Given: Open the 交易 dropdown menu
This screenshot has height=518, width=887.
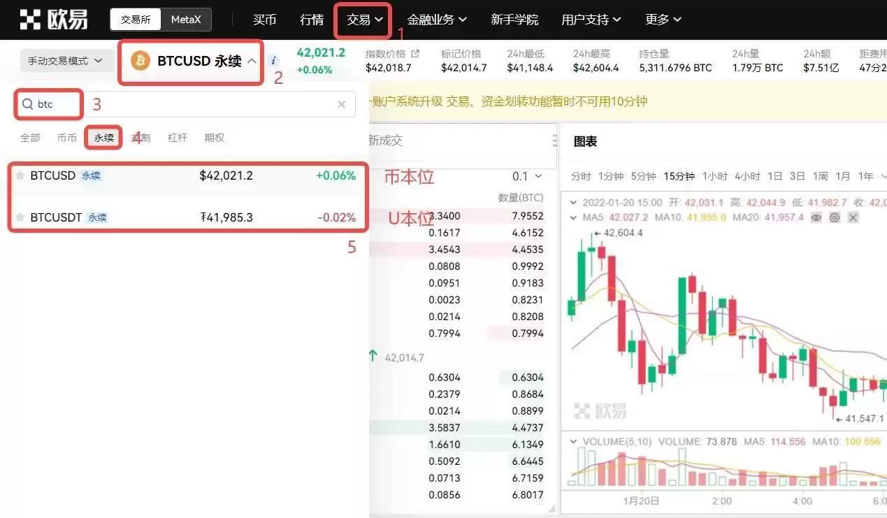Looking at the screenshot, I should (362, 20).
